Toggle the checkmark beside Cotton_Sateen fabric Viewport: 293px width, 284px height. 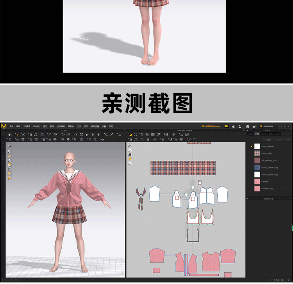(251, 146)
